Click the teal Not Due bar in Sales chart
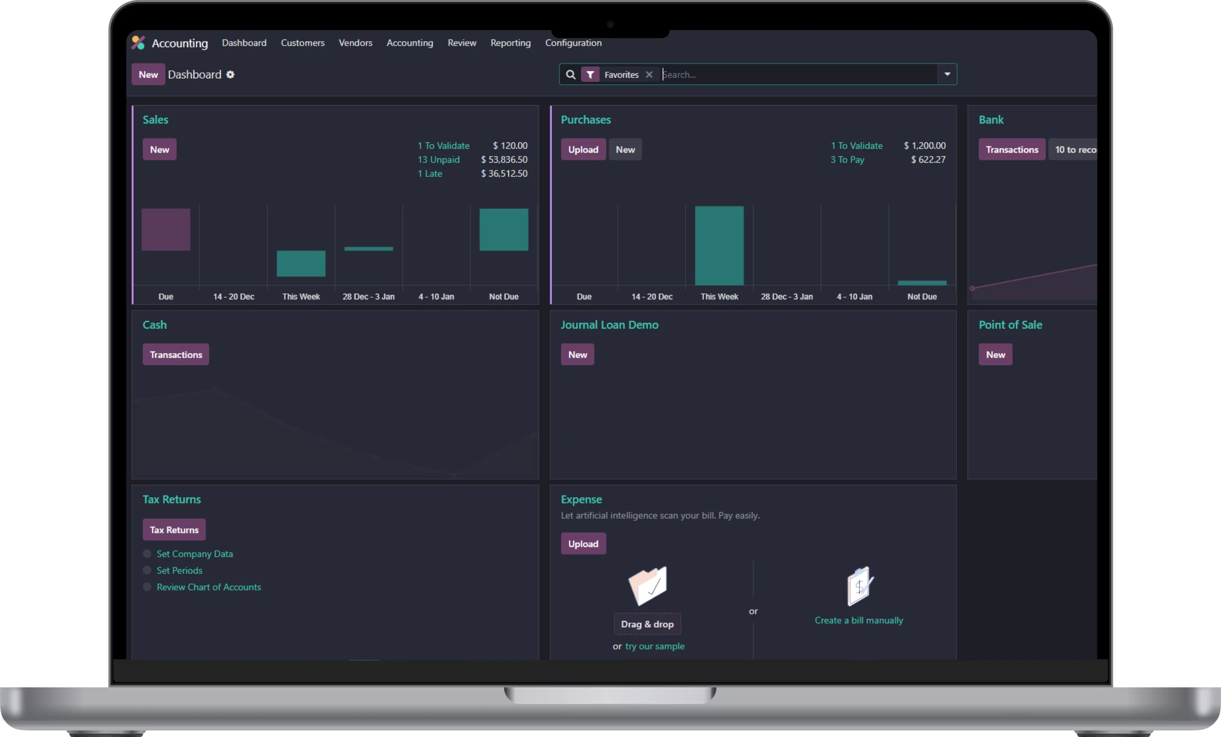The width and height of the screenshot is (1221, 737). (x=504, y=230)
